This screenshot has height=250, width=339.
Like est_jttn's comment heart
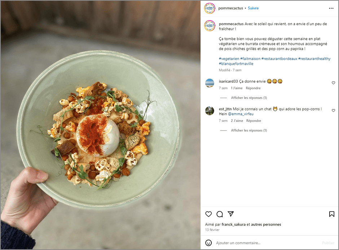(333, 110)
